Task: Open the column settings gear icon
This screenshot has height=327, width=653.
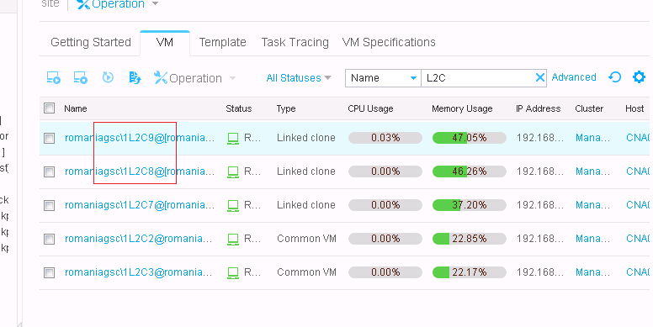Action: point(639,77)
